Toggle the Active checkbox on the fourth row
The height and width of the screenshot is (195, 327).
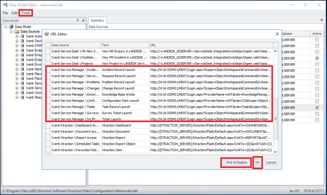pos(317,58)
